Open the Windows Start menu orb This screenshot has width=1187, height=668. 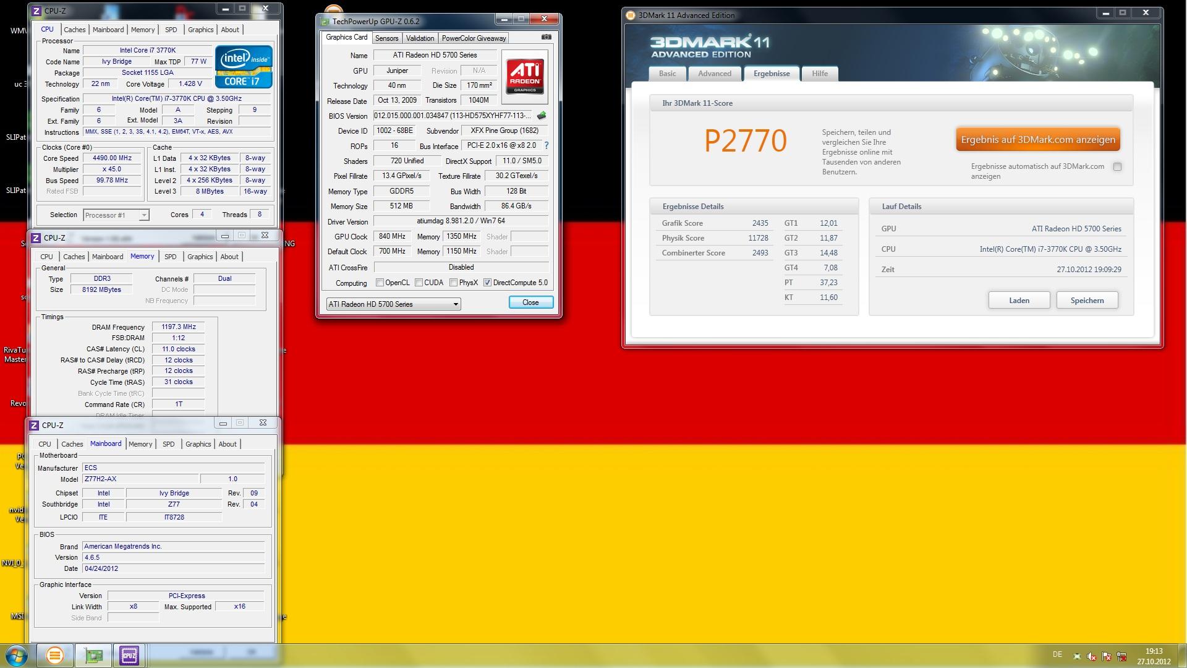[x=17, y=655]
